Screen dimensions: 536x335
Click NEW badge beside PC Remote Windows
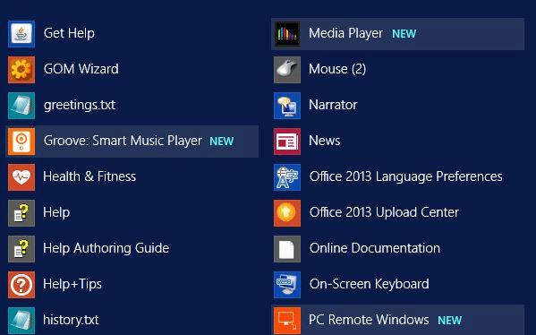coord(450,321)
